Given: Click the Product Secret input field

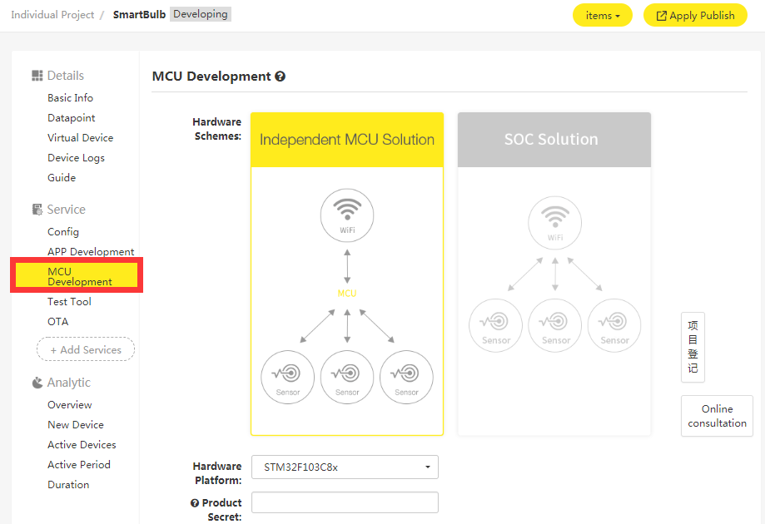Looking at the screenshot, I should click(344, 502).
